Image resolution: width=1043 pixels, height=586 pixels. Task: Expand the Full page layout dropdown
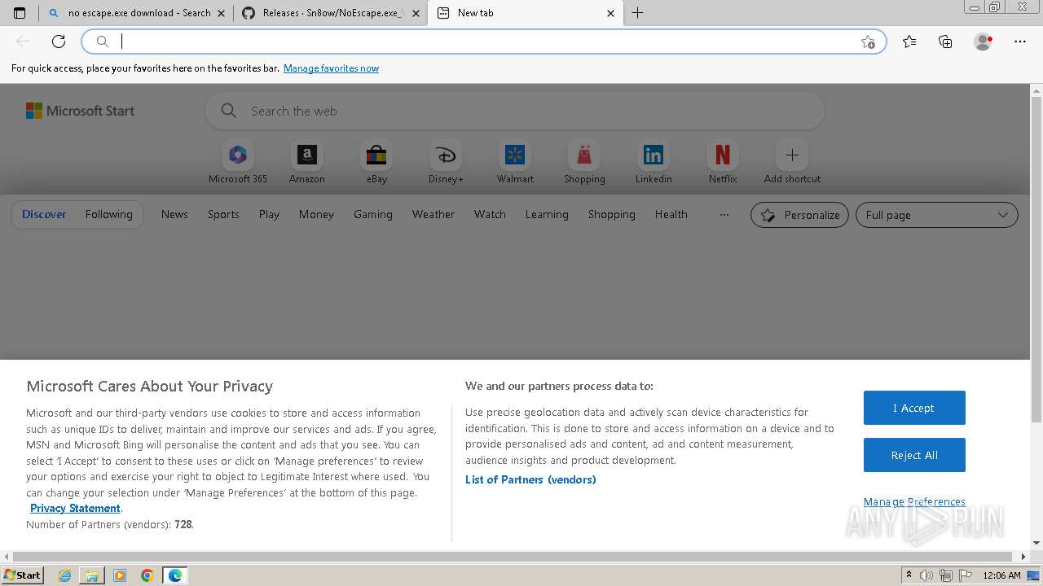[x=936, y=215]
